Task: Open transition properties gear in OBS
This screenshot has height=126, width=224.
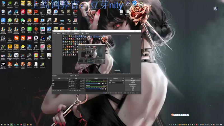Action: [123, 81]
